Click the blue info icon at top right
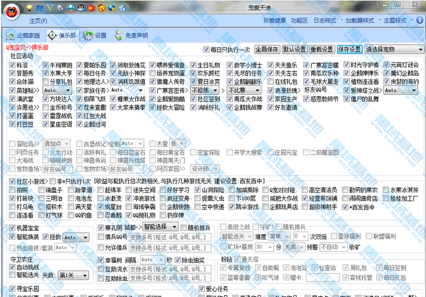 pyautogui.click(x=420, y=20)
